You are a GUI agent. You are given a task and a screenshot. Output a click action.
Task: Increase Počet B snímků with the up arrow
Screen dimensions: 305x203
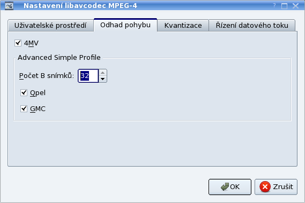pyautogui.click(x=103, y=73)
